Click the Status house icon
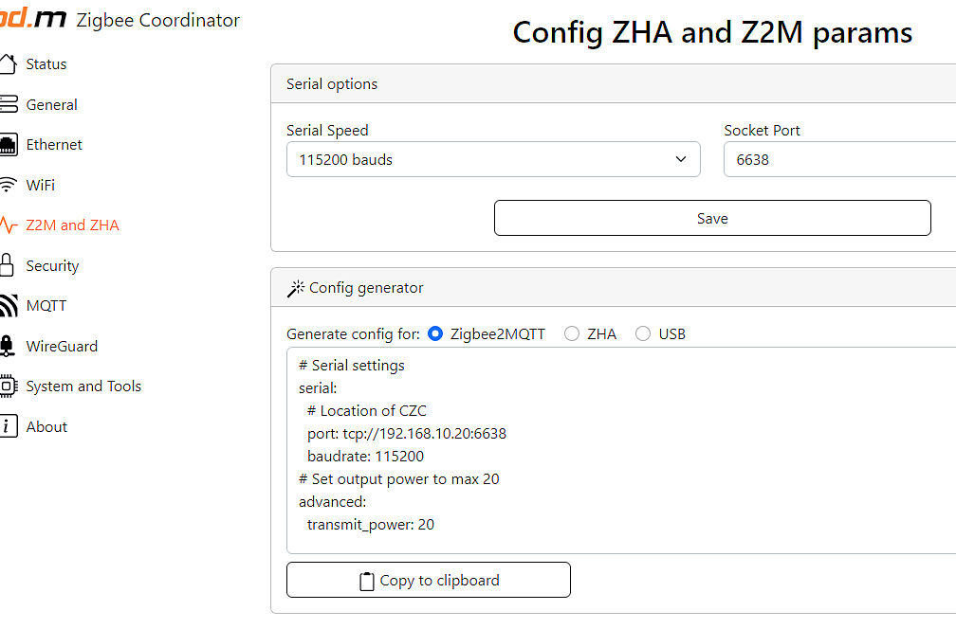Image resolution: width=956 pixels, height=629 pixels. [x=8, y=63]
